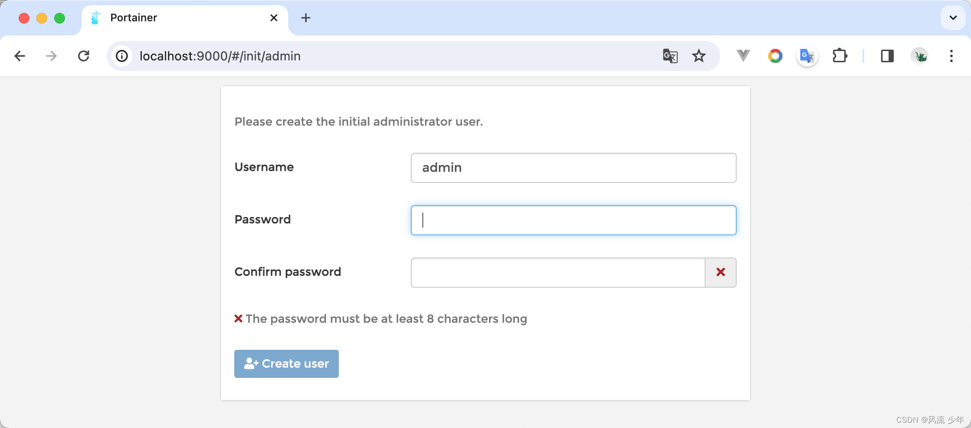Click the Confirm password field

pos(558,273)
